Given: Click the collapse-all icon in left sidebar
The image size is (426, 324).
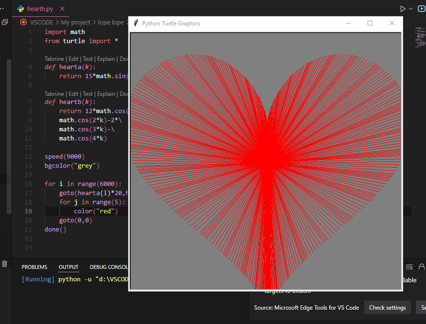Looking at the screenshot, I should click(x=5, y=23).
